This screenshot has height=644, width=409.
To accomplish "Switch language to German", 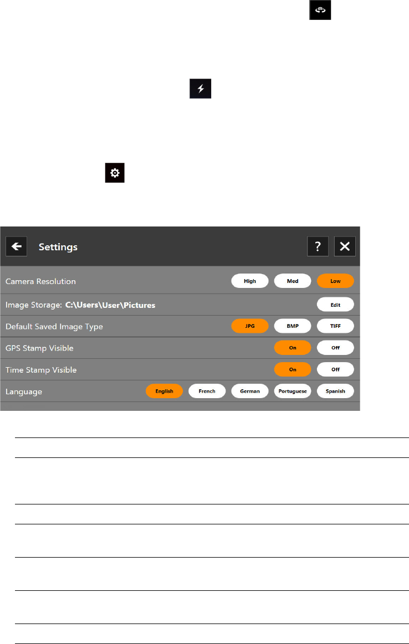I will [x=250, y=391].
